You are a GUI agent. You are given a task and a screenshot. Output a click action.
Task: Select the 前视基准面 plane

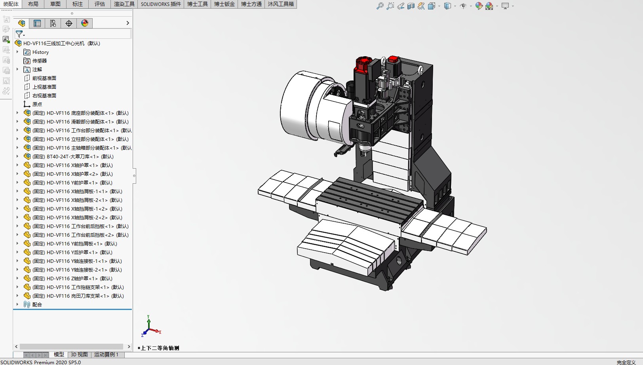tap(44, 78)
